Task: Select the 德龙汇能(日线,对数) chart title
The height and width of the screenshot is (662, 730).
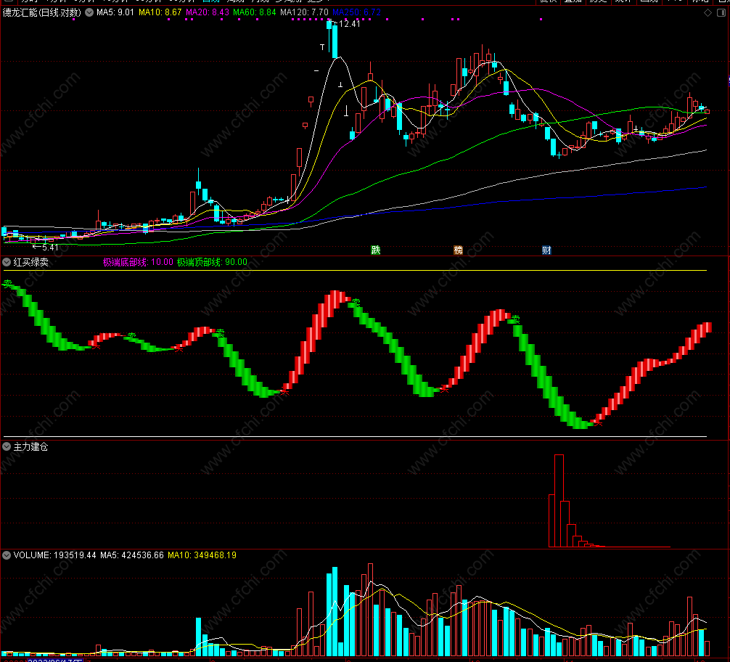Action: (42, 12)
